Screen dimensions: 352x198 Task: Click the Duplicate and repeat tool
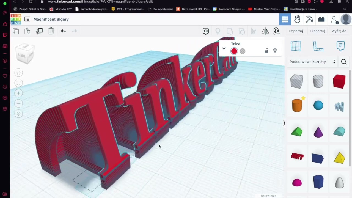coord(39,31)
